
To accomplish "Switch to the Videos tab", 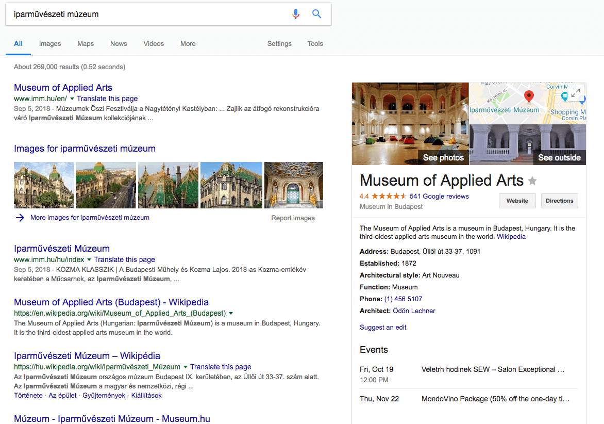I will tap(154, 43).
